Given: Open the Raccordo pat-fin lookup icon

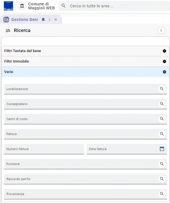Looking at the screenshot, I should pyautogui.click(x=162, y=179).
